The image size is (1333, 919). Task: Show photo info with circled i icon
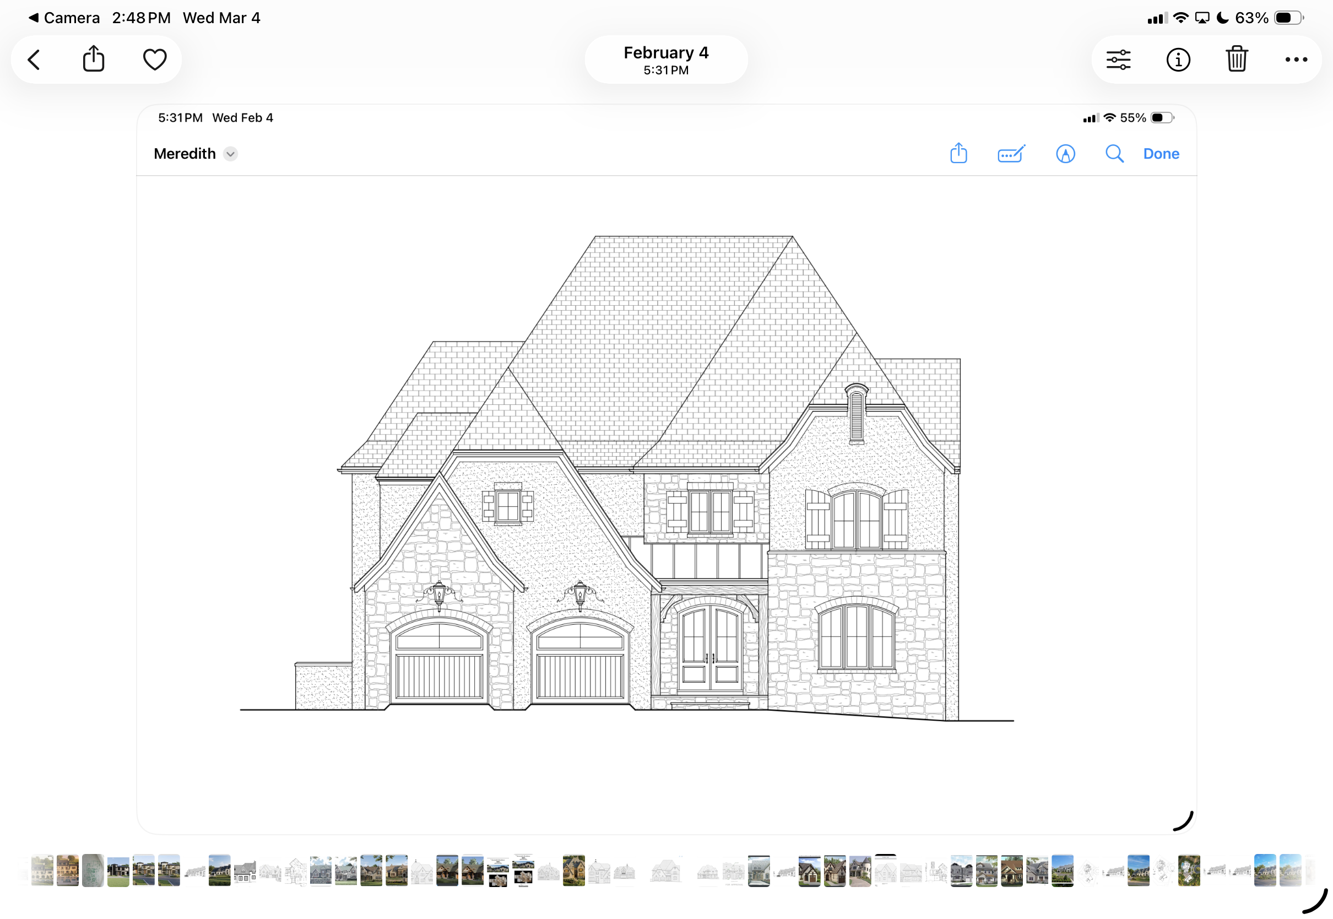1178,60
